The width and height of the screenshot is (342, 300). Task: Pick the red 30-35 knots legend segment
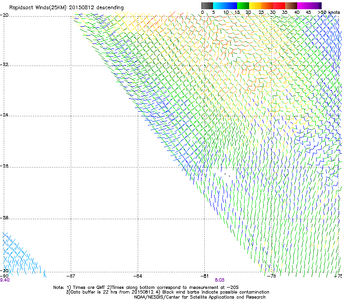tap(279, 6)
